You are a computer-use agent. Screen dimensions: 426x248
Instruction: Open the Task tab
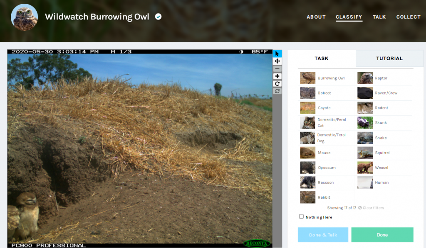point(321,58)
